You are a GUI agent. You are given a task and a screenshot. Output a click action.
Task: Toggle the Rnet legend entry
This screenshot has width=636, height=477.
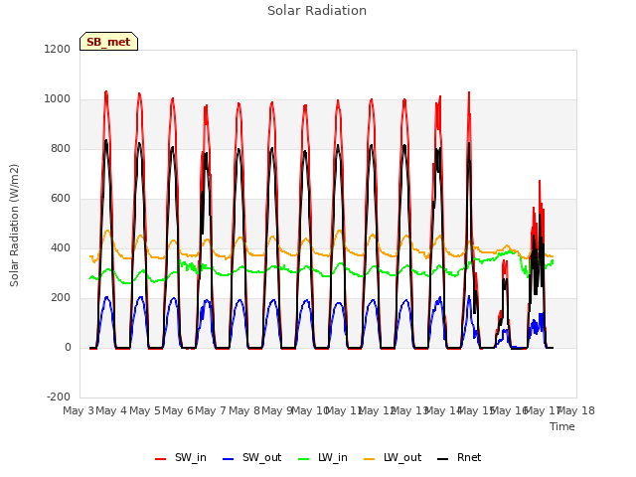click(459, 457)
